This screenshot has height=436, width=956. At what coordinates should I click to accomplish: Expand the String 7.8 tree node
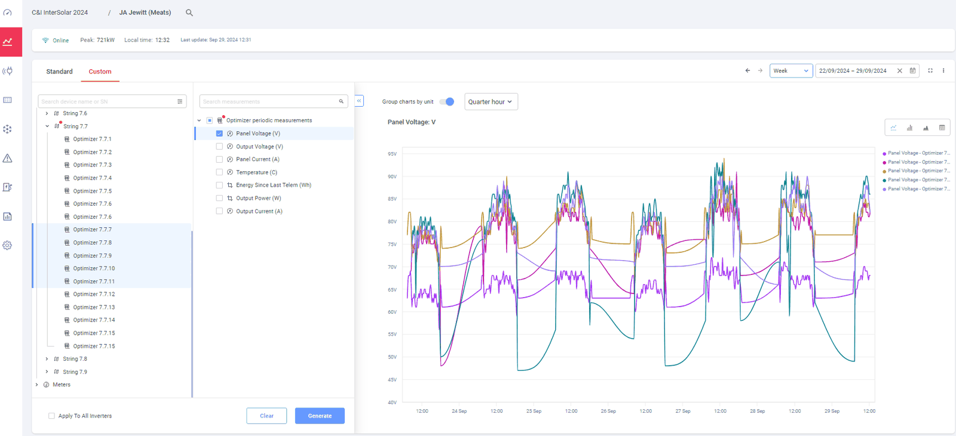pyautogui.click(x=47, y=359)
